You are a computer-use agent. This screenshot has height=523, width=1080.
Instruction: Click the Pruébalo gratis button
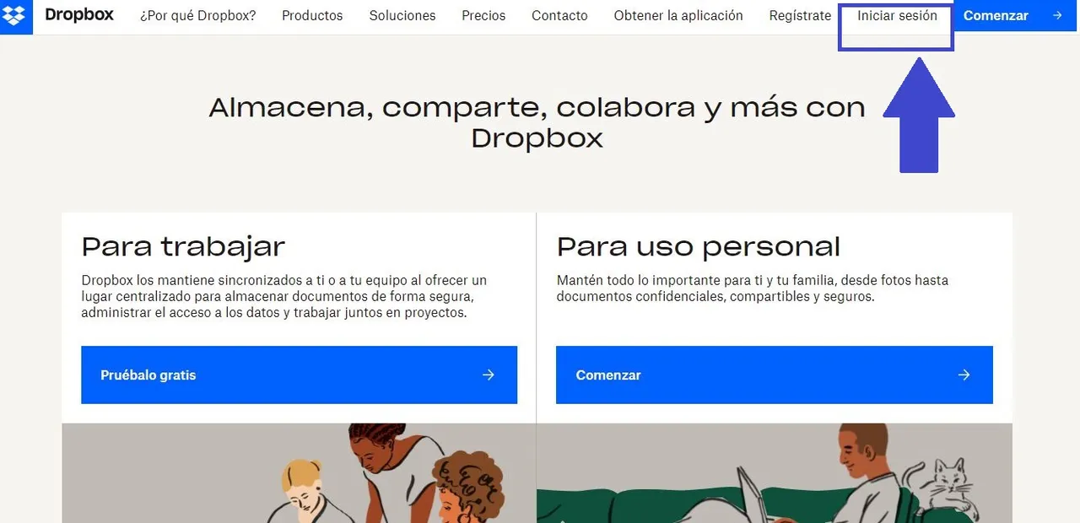pyautogui.click(x=299, y=375)
